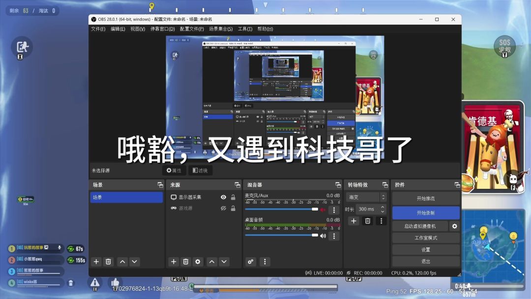Open virtual camera settings gear
The image size is (531, 299).
(454, 226)
